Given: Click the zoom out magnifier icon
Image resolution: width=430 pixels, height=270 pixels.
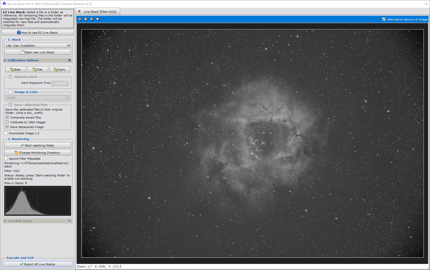Looking at the screenshot, I should tap(86, 19).
